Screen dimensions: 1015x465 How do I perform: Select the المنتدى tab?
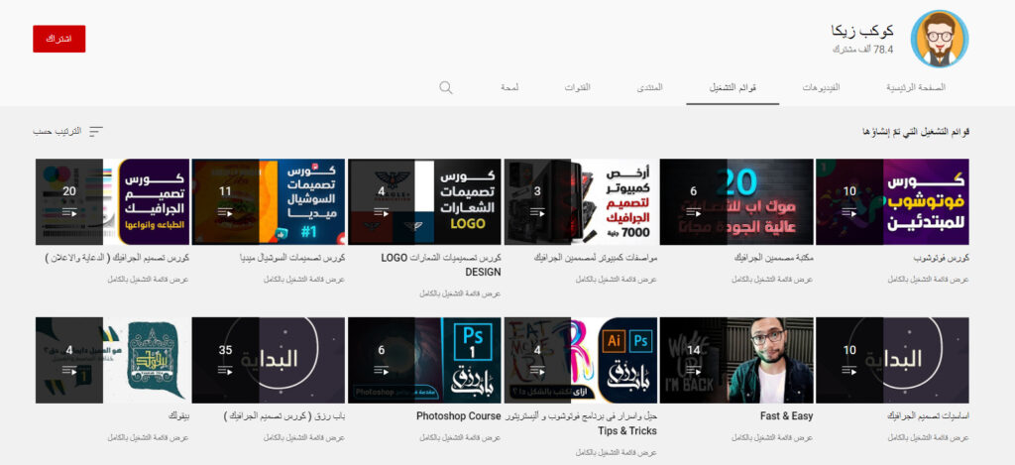[x=649, y=87]
